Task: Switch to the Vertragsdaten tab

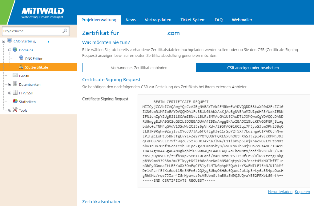Action: coord(158,20)
